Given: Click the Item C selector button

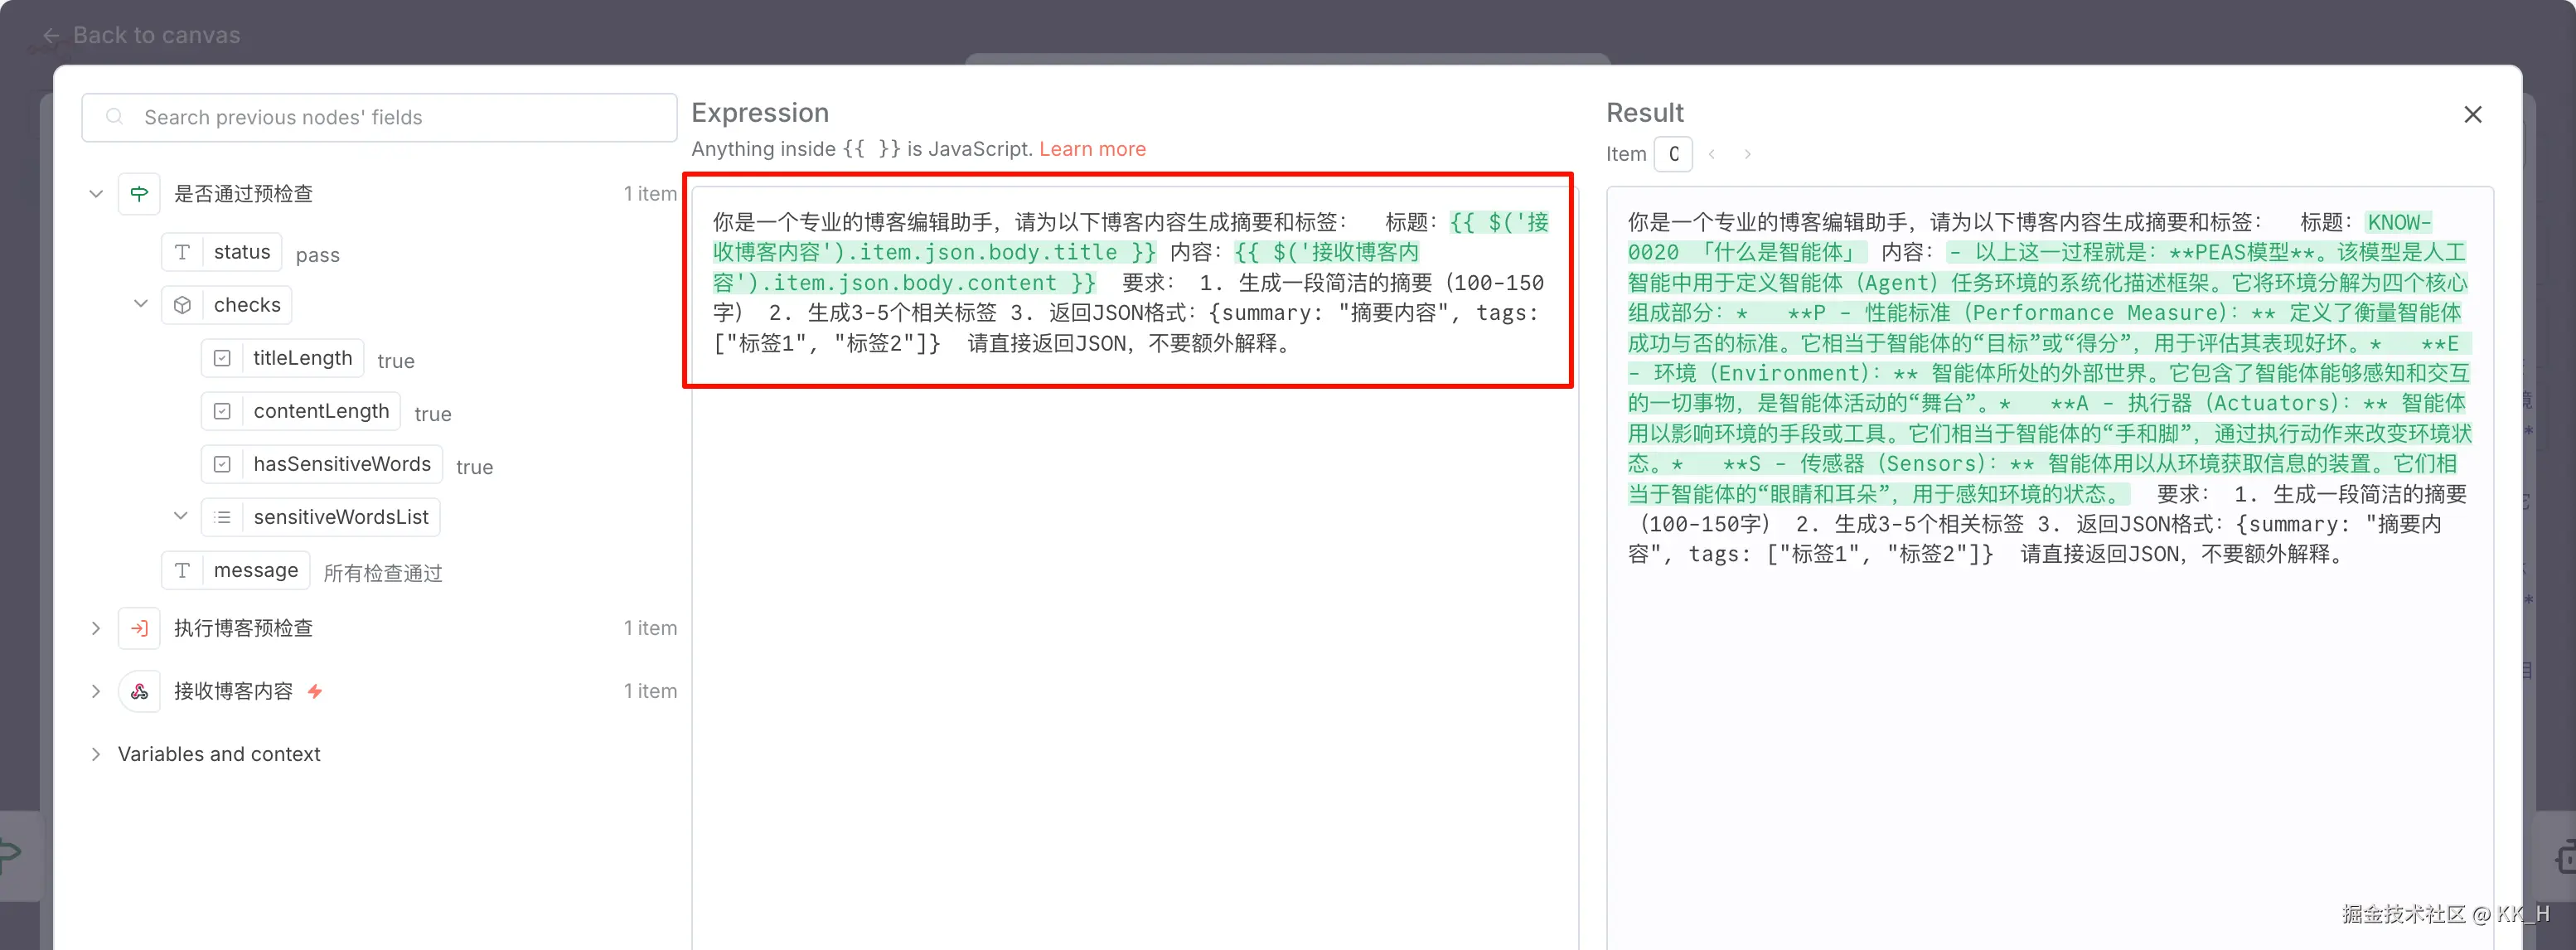Looking at the screenshot, I should pos(1673,154).
